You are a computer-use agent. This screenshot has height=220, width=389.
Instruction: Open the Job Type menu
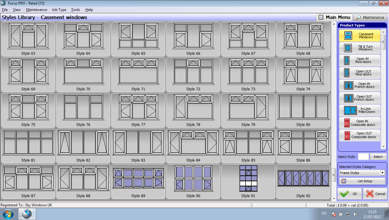[x=59, y=10]
